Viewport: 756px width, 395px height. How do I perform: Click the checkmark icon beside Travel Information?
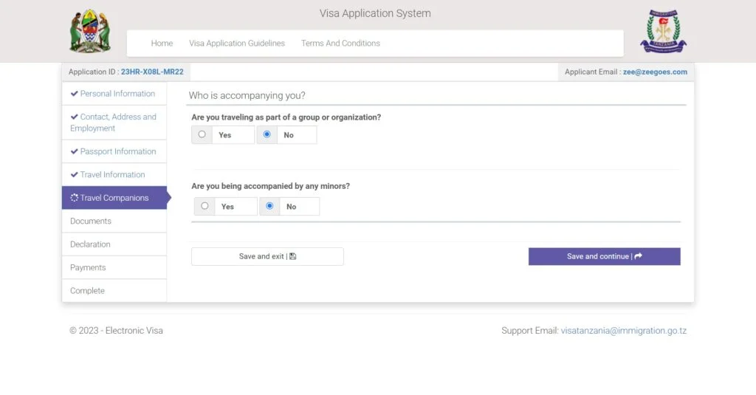pos(74,175)
